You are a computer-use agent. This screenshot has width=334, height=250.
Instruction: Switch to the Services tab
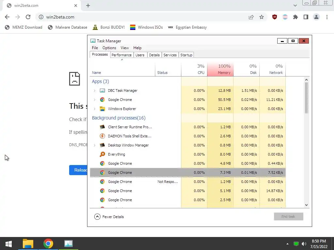tap(170, 55)
